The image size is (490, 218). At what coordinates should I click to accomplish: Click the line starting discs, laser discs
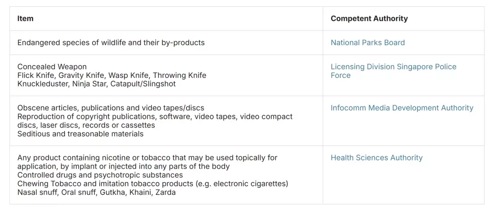click(x=86, y=125)
